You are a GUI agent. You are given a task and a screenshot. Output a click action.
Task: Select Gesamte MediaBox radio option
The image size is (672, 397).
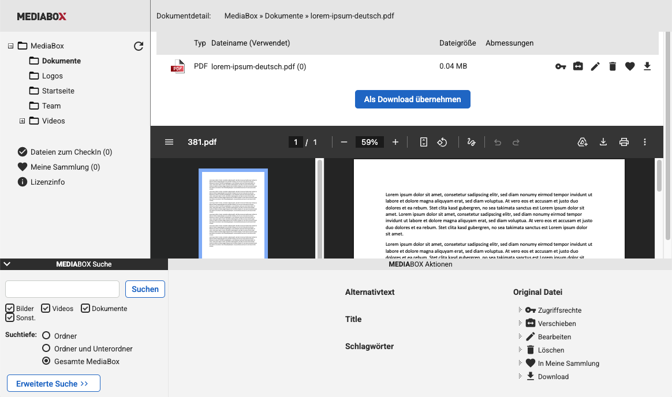click(46, 361)
